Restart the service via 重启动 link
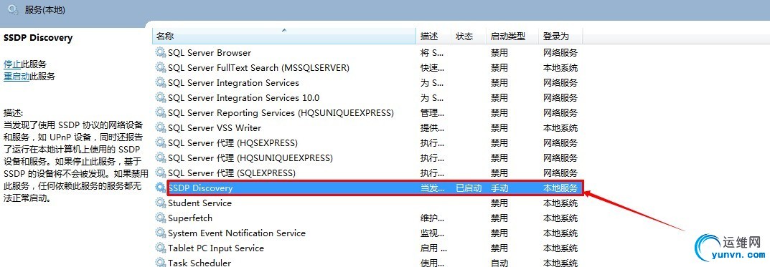The height and width of the screenshot is (267, 770). pyautogui.click(x=17, y=77)
